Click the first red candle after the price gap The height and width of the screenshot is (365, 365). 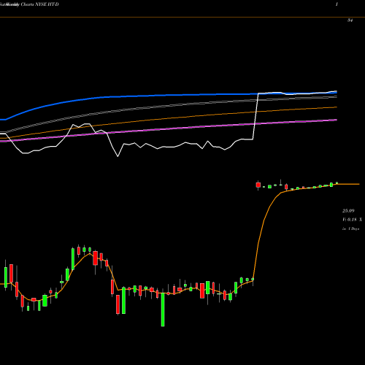point(258,185)
